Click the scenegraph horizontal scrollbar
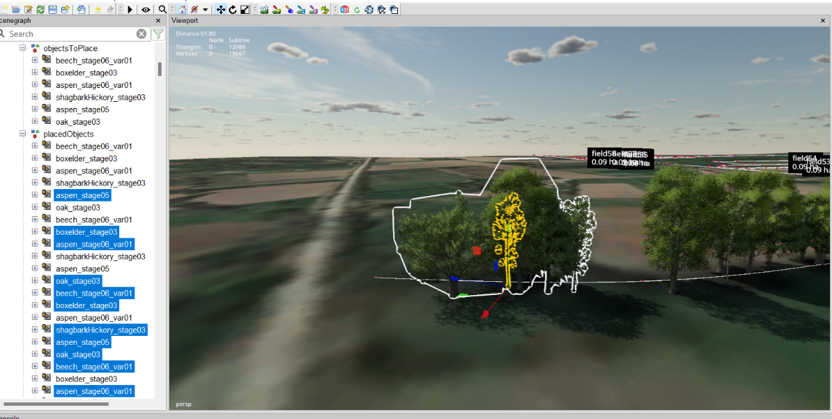This screenshot has height=419, width=832. tap(55, 403)
